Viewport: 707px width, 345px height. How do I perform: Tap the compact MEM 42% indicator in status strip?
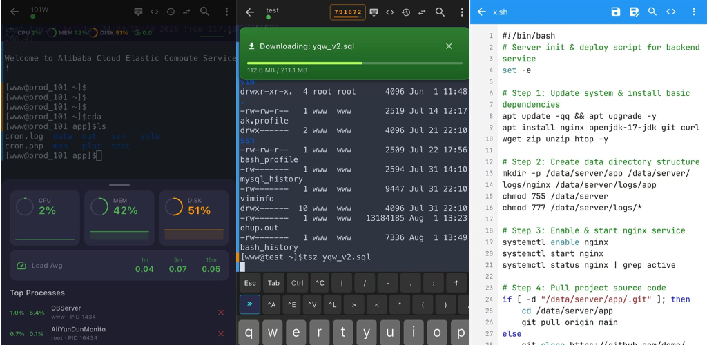click(68, 32)
